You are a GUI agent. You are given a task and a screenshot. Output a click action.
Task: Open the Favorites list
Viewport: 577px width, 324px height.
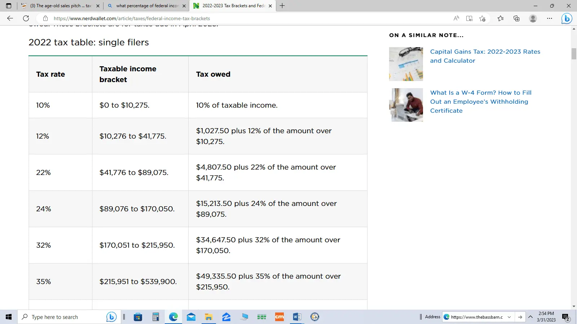coord(501,18)
